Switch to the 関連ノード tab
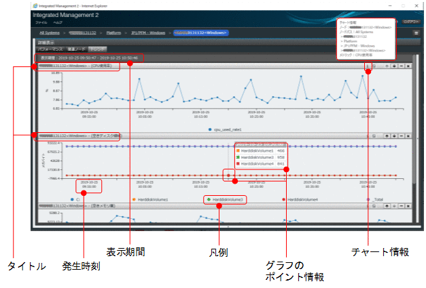The image size is (426, 288). click(76, 49)
